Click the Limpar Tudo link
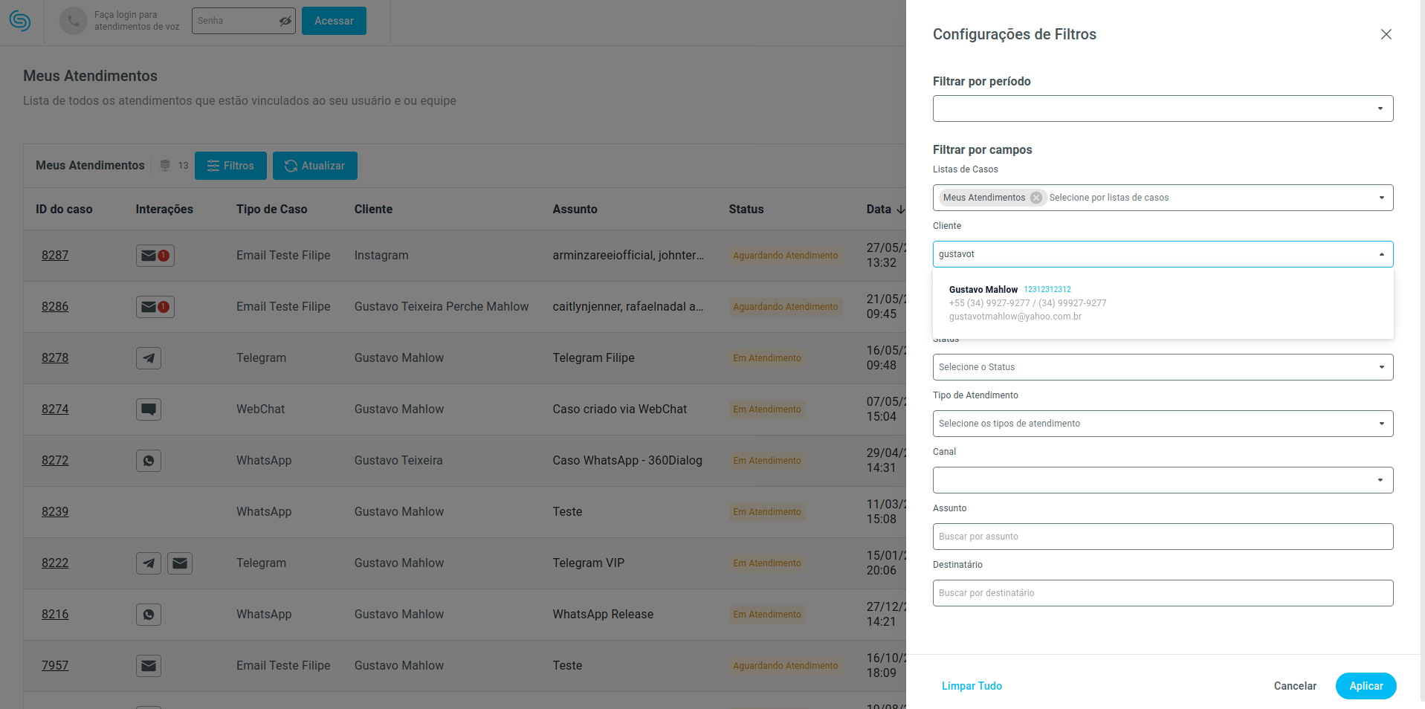Image resolution: width=1425 pixels, height=709 pixels. point(972,686)
